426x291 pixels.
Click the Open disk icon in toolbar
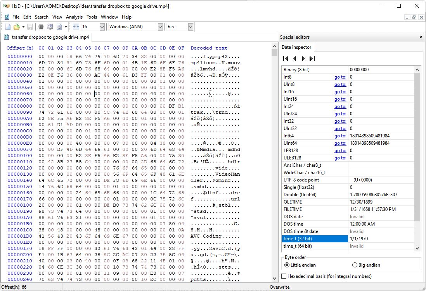tap(50, 27)
